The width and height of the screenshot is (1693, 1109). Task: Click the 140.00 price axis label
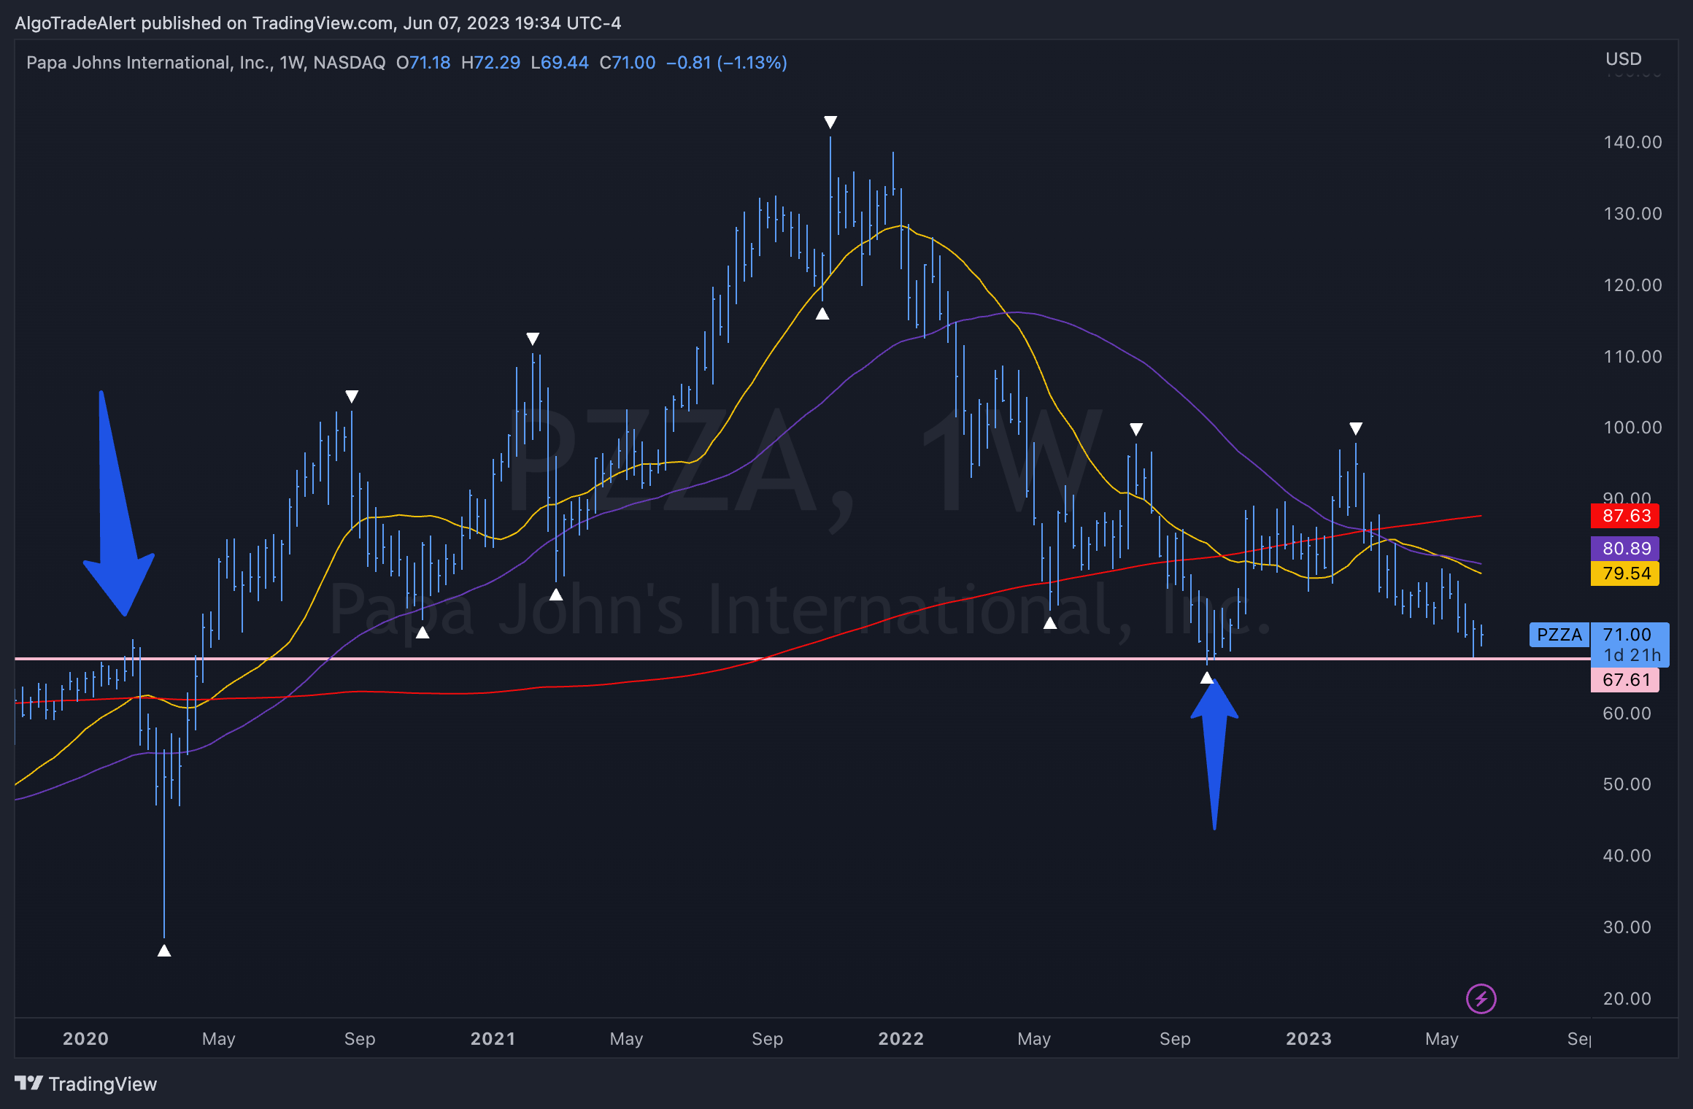tap(1632, 142)
